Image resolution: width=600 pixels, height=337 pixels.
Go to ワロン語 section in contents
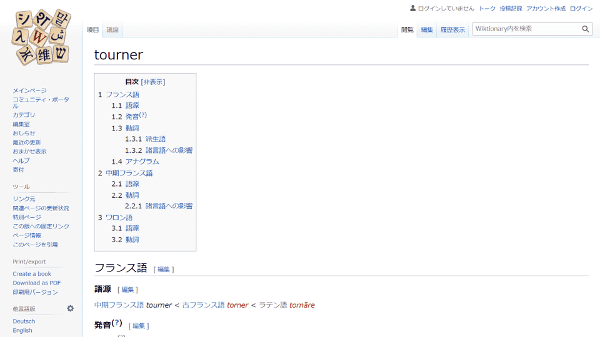coord(119,218)
